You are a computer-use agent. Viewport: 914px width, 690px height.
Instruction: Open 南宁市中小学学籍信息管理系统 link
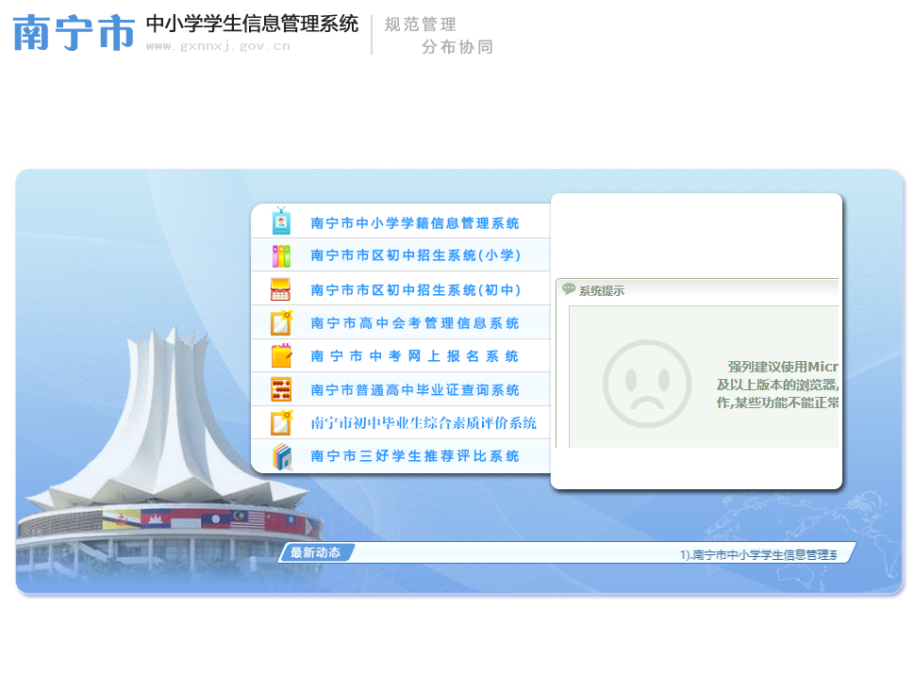[x=415, y=223]
